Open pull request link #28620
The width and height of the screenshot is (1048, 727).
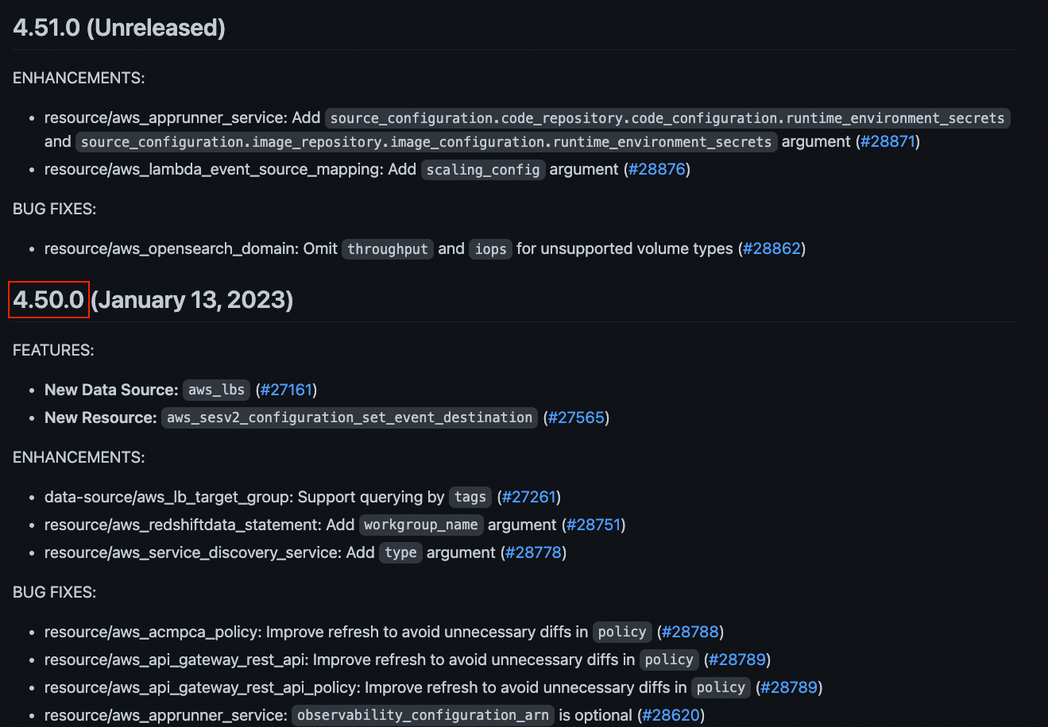click(671, 716)
